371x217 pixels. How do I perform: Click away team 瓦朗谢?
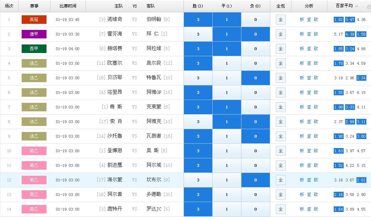coord(154,136)
